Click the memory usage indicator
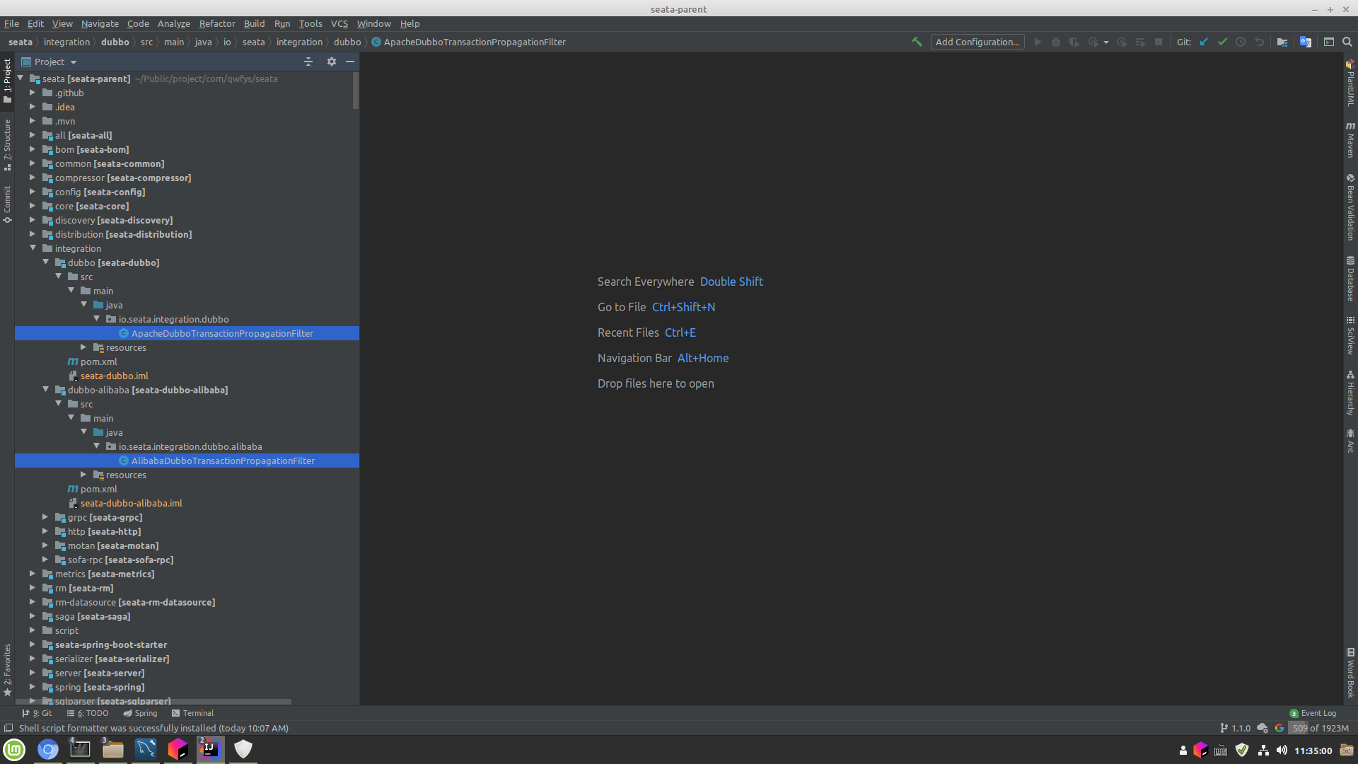Screen dimensions: 1358x764 [x=1320, y=728]
